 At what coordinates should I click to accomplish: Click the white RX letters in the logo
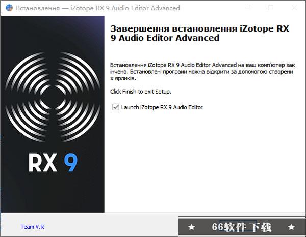point(43,162)
